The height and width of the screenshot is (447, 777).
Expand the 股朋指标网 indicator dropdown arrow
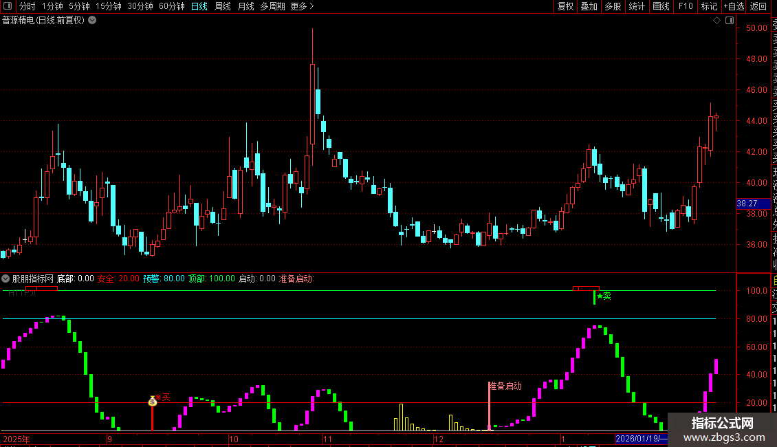point(6,279)
